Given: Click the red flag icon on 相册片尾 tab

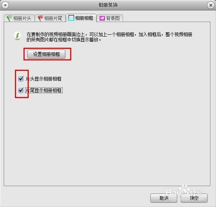Looking at the screenshot, I should tap(40, 18).
